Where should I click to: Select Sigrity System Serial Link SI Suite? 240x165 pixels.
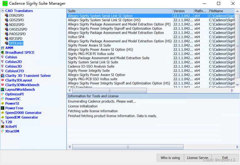coord(151,62)
